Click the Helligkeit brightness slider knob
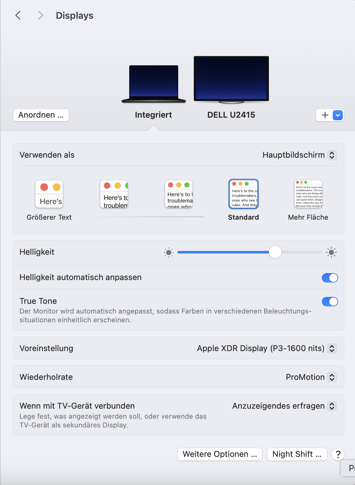 tap(275, 252)
